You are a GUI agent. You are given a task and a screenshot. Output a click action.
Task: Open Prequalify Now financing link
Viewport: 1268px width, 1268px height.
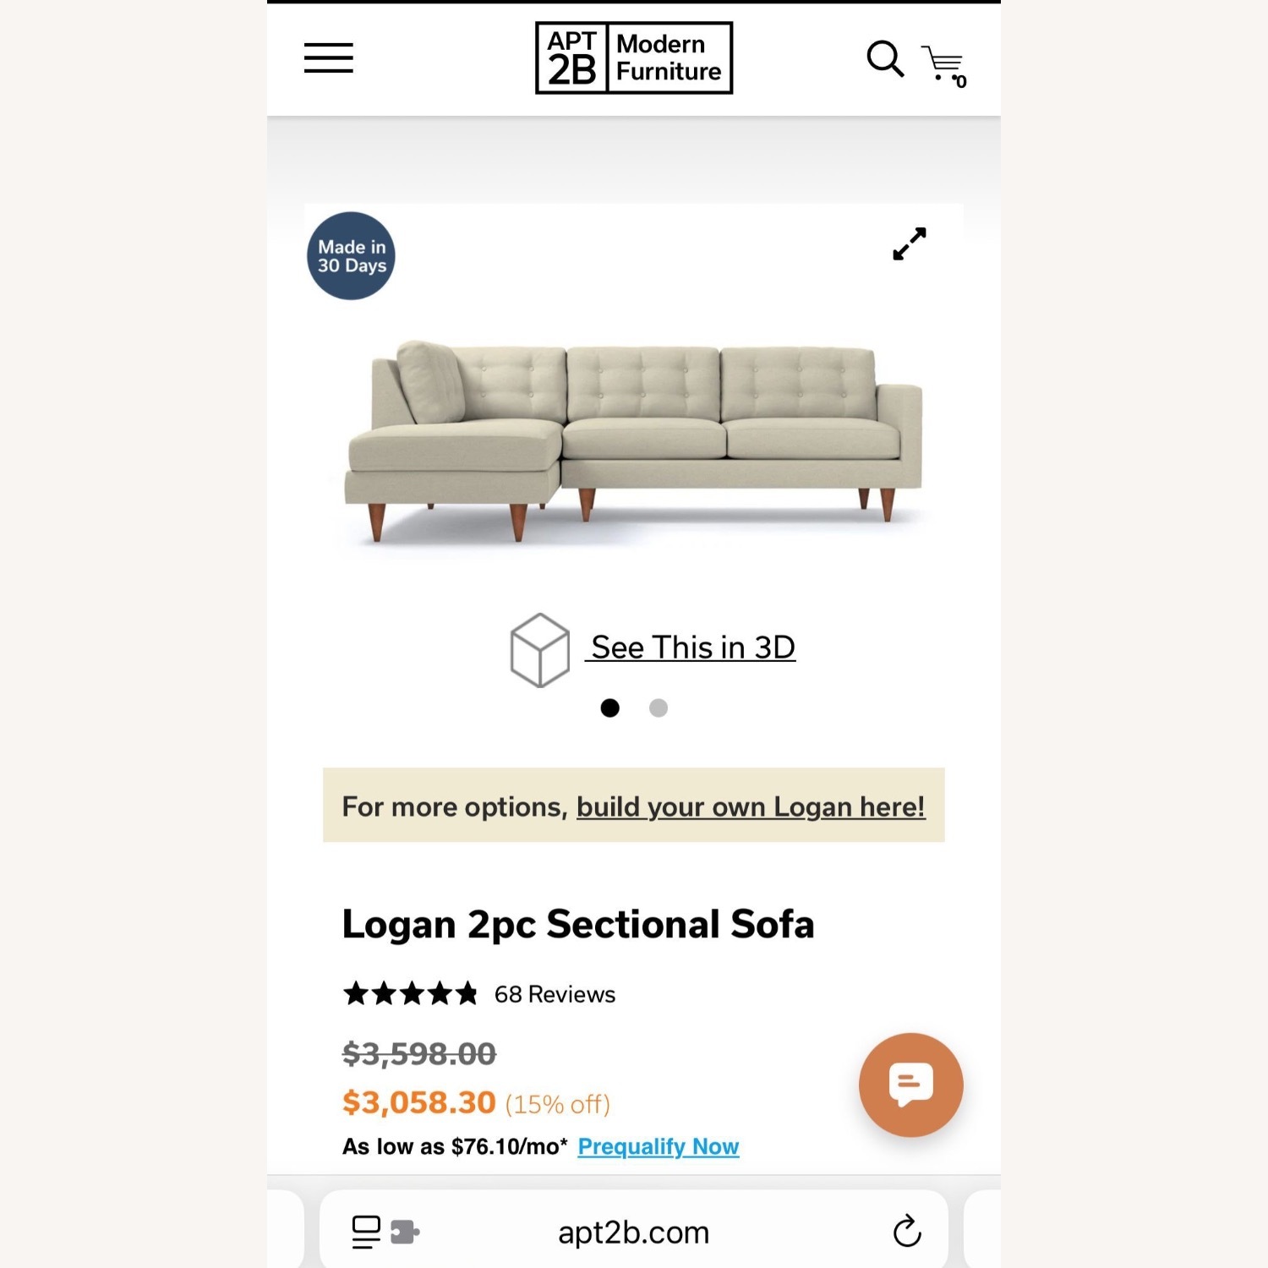pyautogui.click(x=657, y=1147)
